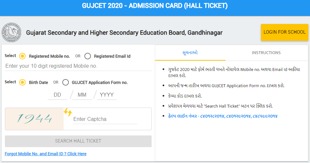Choose GUJCET Application Form no. radio option
This screenshot has height=163, width=310.
coord(66,82)
